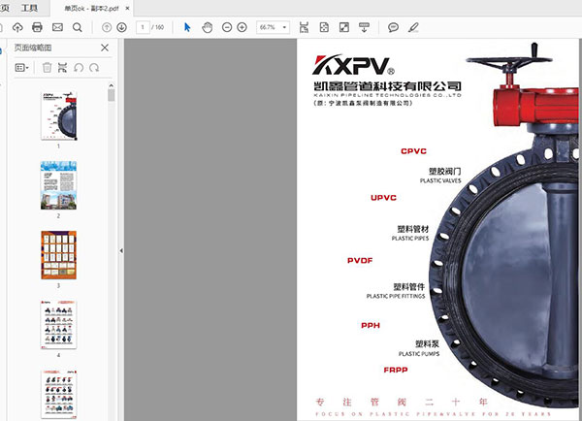Click the thumbnail panel page-scissors icon
This screenshot has width=582, height=421.
tap(62, 68)
